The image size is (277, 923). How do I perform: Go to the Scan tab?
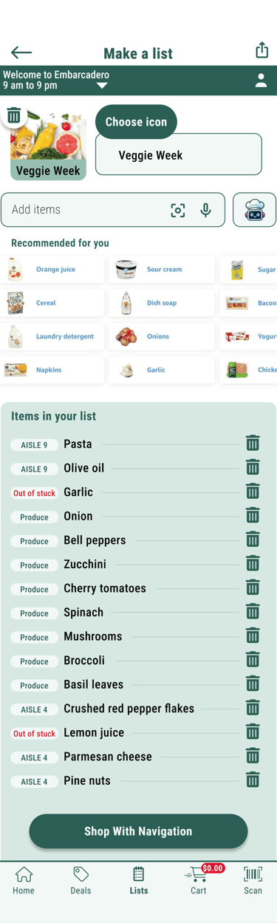click(x=253, y=880)
